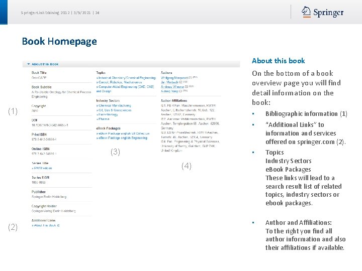Click the copyright year 2010
The image size is (362, 271).
pyautogui.click(x=35, y=111)
